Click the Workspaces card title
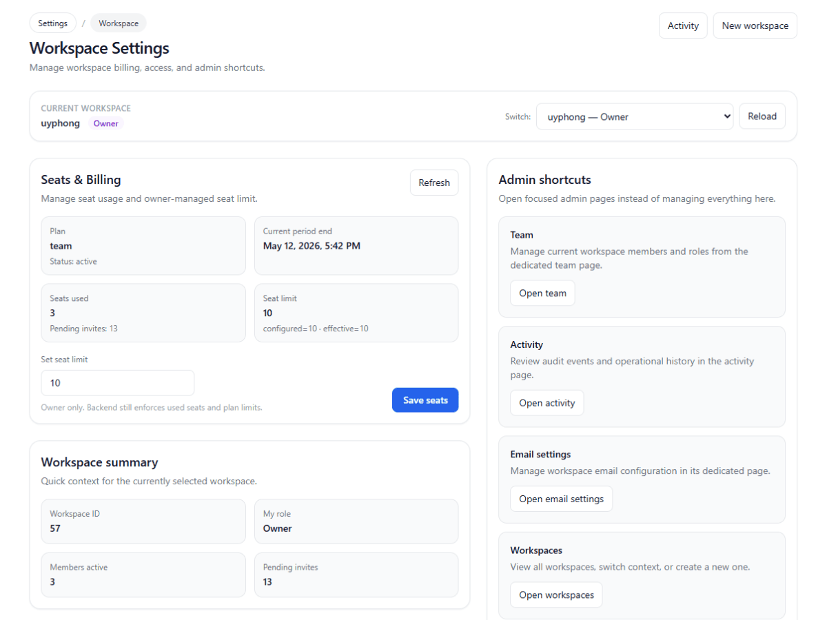The width and height of the screenshot is (827, 620). 536,550
